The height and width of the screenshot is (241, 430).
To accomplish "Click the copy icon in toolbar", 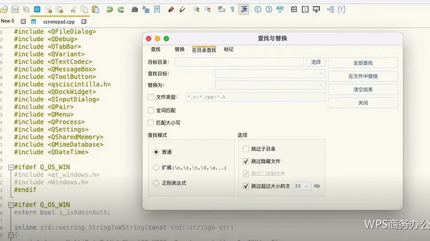I will 84,9.
